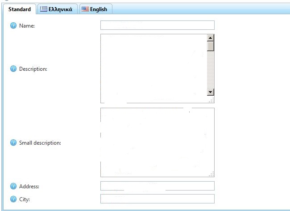
Task: Click the 'Small description:' label text
Action: coord(40,143)
